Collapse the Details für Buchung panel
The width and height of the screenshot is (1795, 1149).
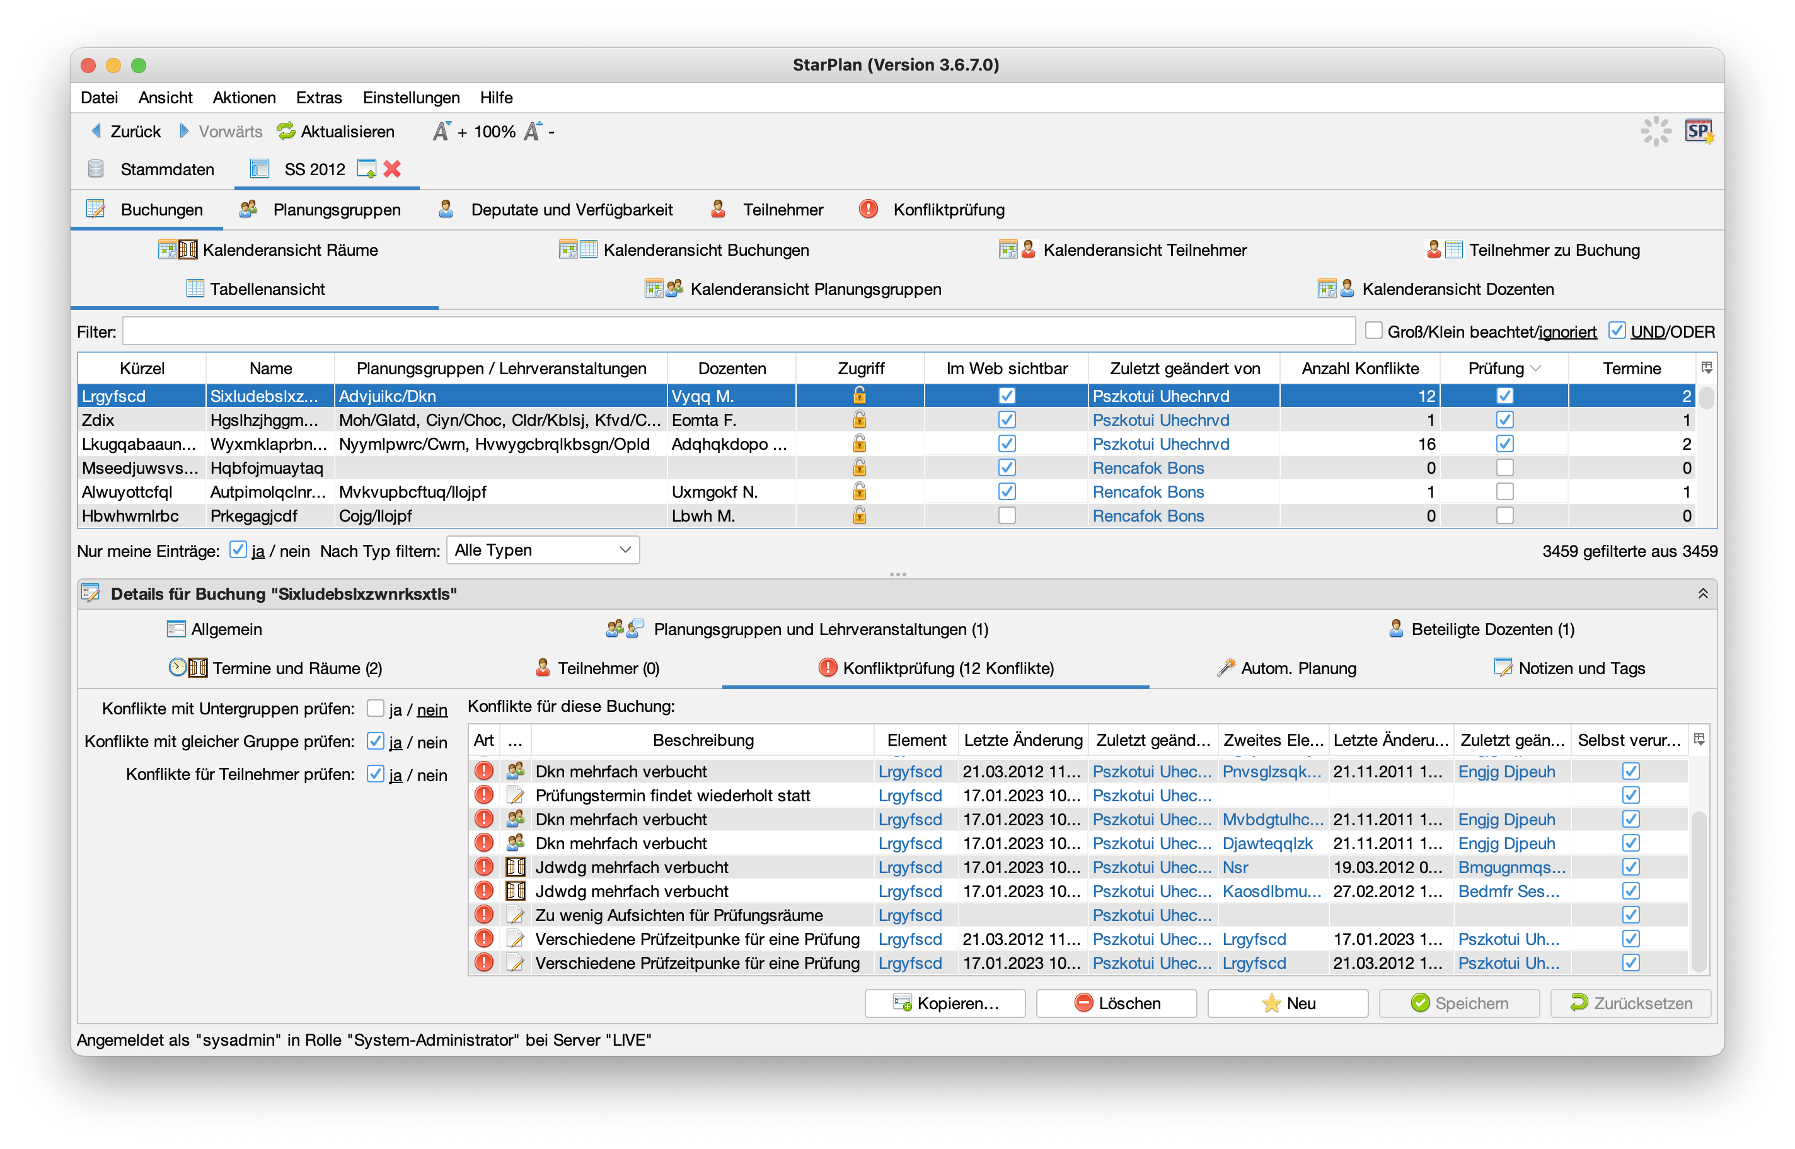pos(1702,594)
